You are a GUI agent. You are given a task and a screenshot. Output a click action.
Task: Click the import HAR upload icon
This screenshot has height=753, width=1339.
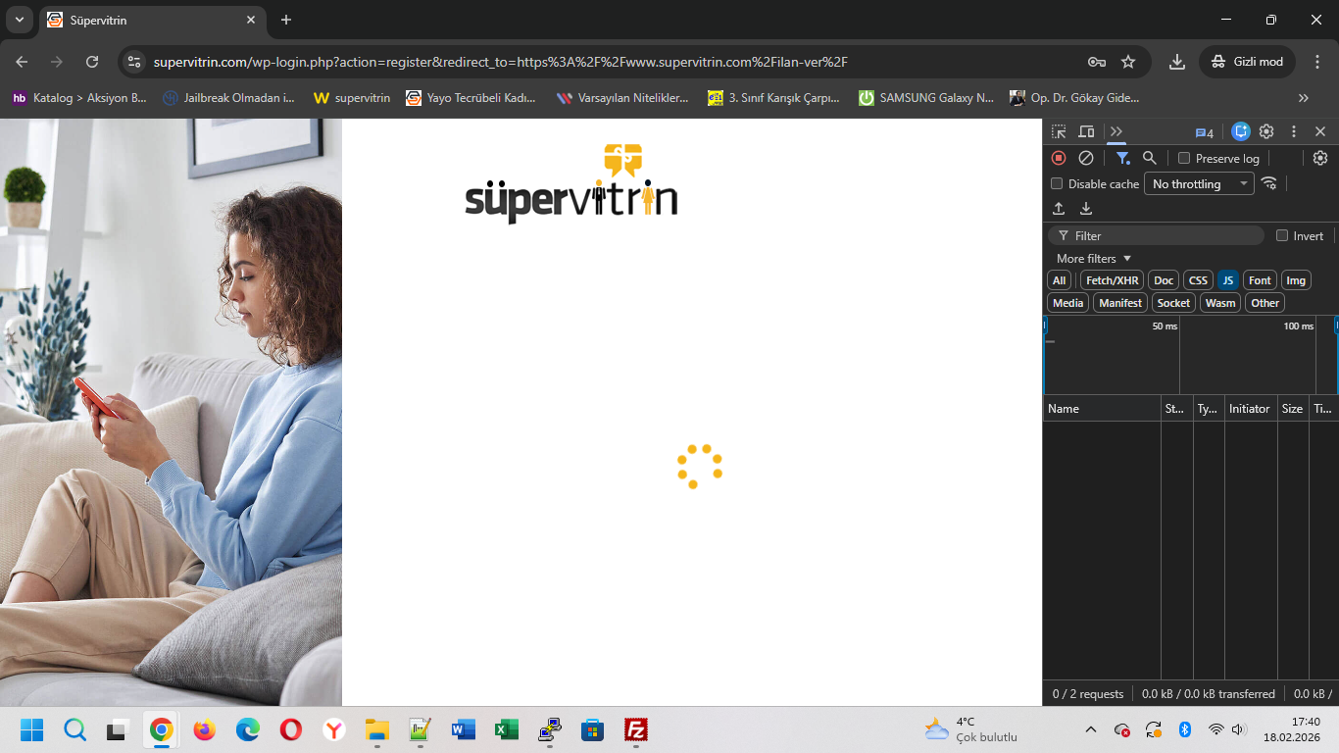1059,209
